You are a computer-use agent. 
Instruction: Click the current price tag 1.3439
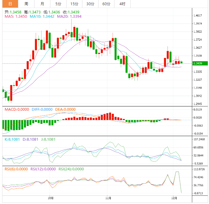[x=200, y=63]
